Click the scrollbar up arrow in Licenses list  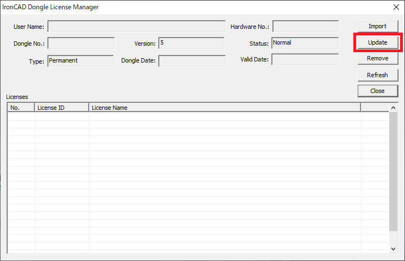(393, 108)
